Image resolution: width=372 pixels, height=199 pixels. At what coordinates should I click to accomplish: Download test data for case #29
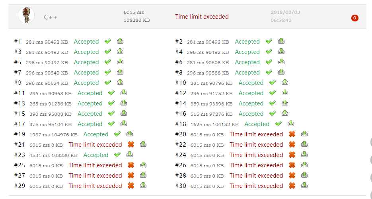(143, 186)
